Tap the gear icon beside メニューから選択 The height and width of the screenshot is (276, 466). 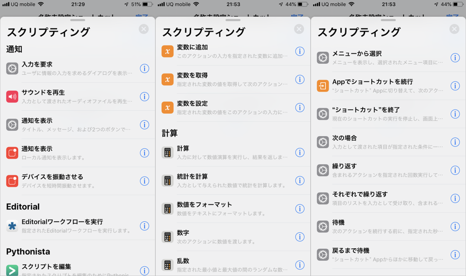[x=323, y=58]
